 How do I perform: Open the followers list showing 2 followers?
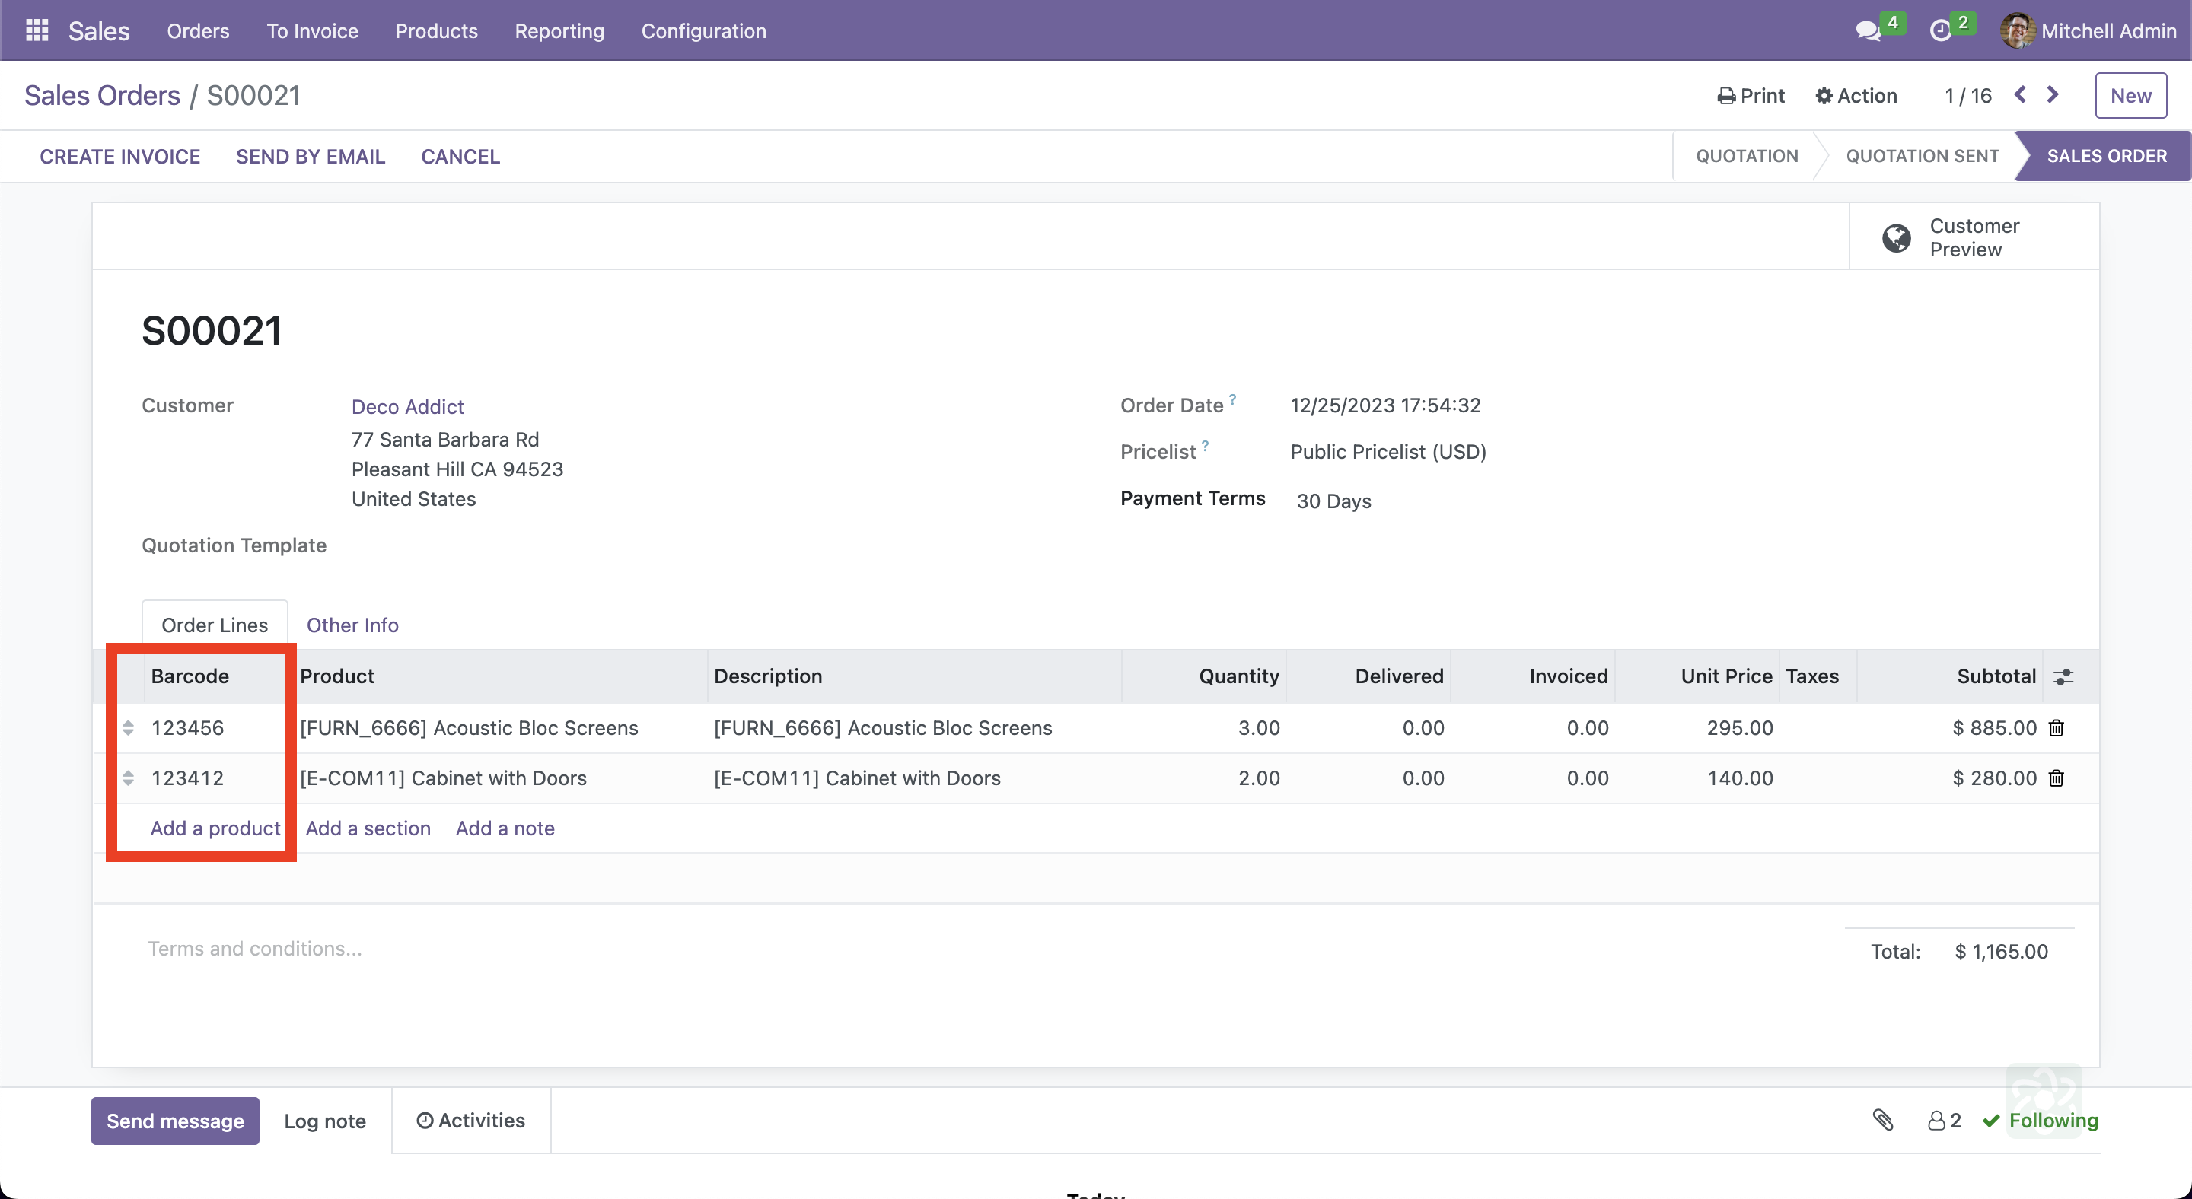click(1942, 1121)
